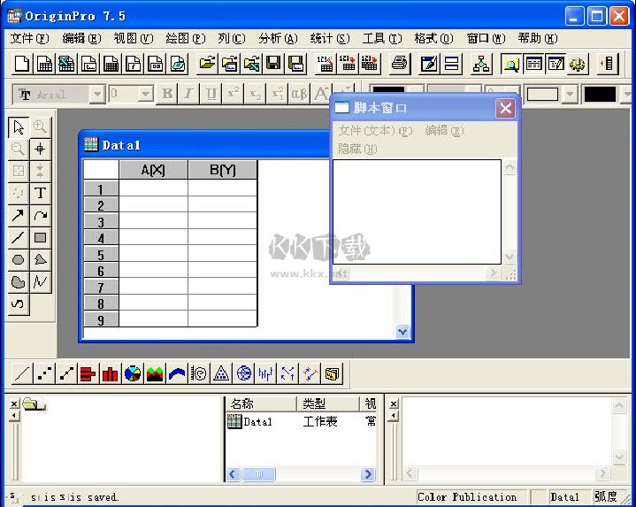Open the Arial font name dropdown

click(x=97, y=94)
